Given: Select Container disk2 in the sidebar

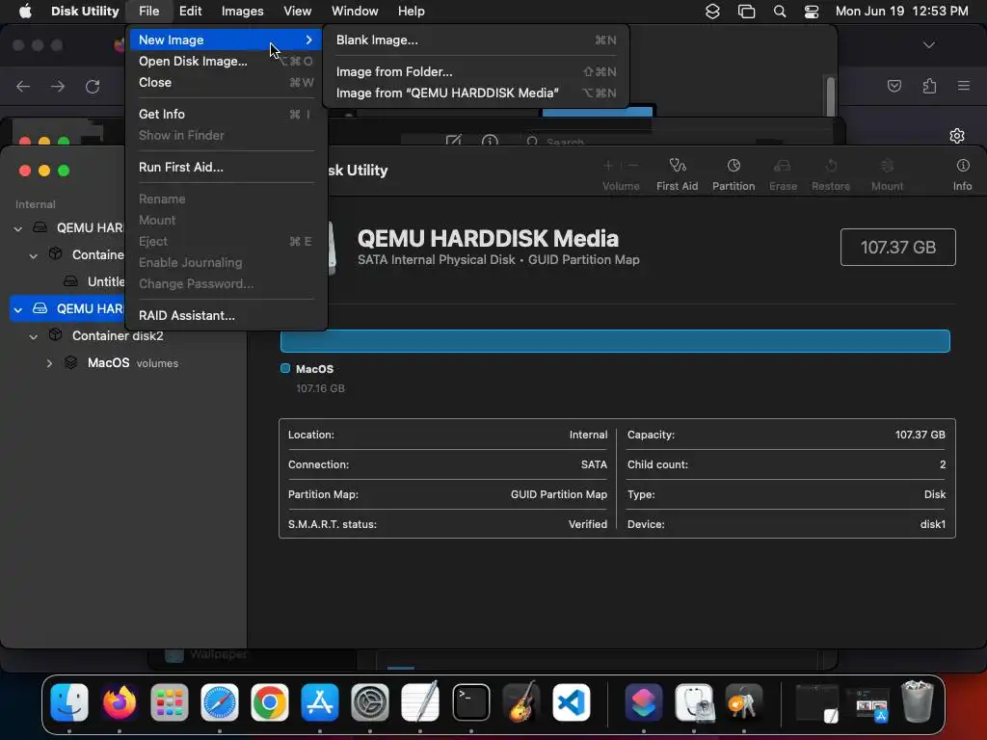Looking at the screenshot, I should (x=123, y=336).
